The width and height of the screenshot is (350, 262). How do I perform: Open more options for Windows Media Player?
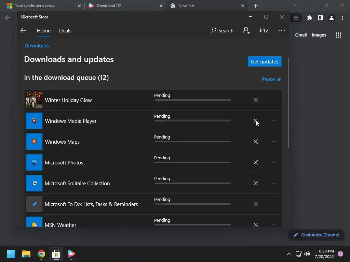[x=272, y=121]
